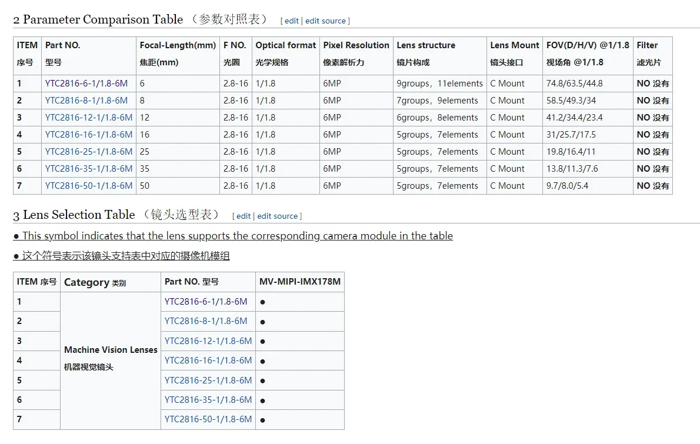Open YTC2816-8-1/1.8-6M in Parameter Comparison Table

point(86,101)
